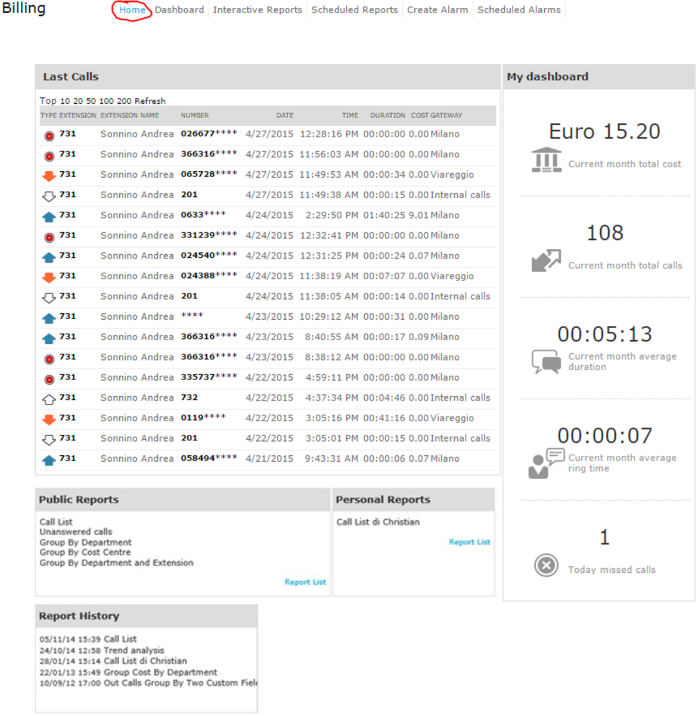The height and width of the screenshot is (716, 698).
Task: Open the Trend analysis entry in Report History
Action: coord(134,650)
